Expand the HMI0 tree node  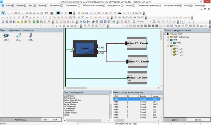click(171, 43)
